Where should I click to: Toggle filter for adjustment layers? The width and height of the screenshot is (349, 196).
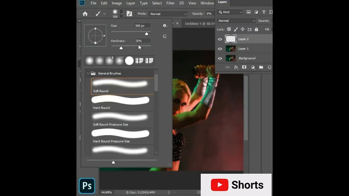pyautogui.click(x=256, y=12)
